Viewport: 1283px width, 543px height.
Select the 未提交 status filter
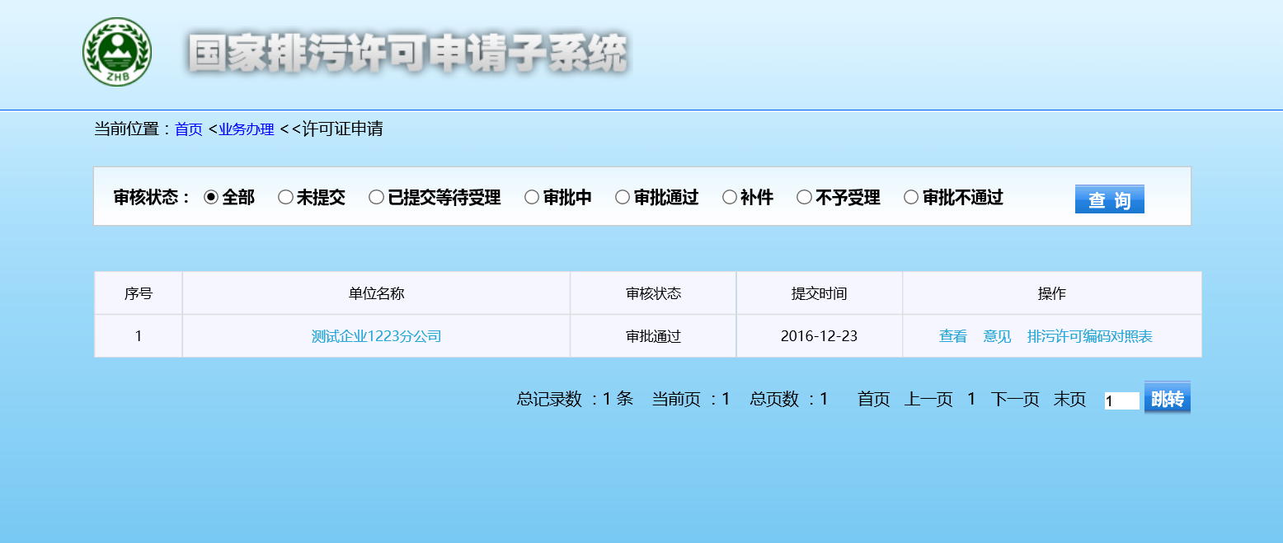point(285,197)
